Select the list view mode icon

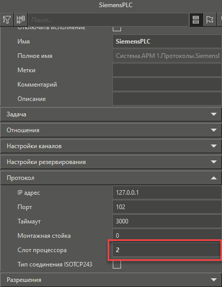coord(196,19)
